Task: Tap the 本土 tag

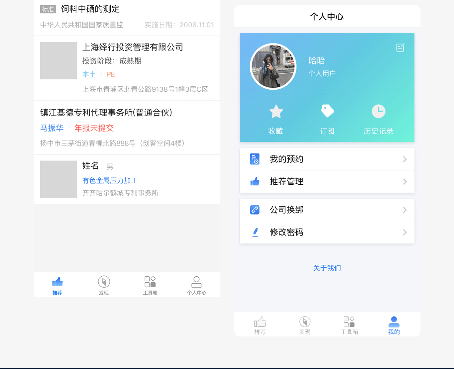Action: pyautogui.click(x=89, y=74)
